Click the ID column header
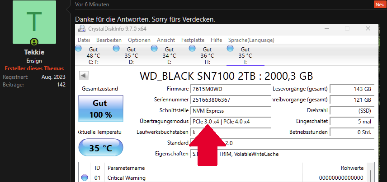Image resolution: width=387 pixels, height=182 pixels. coord(98,168)
